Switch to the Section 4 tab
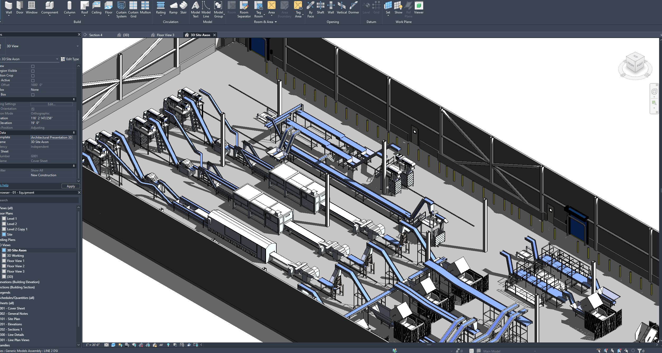This screenshot has width=662, height=353. 96,35
